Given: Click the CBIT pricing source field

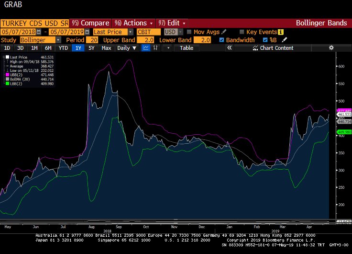Looking at the screenshot, I should tap(149, 32).
